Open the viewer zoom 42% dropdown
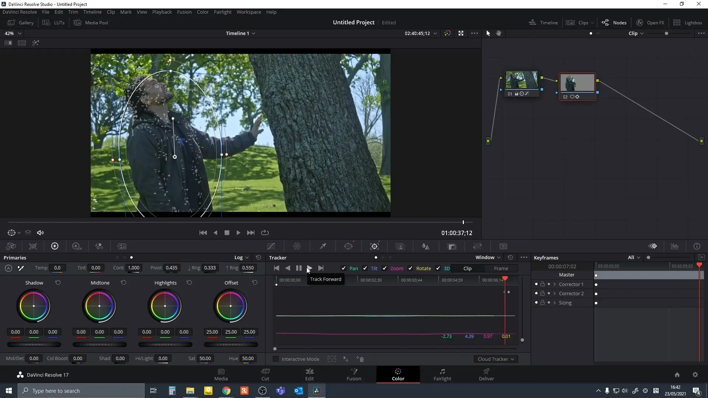 tap(13, 33)
